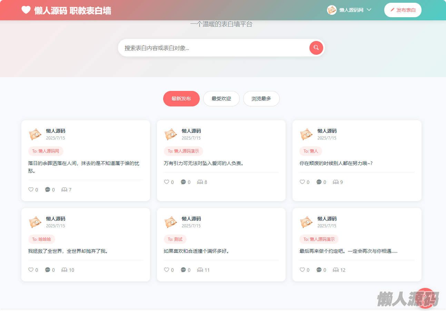
Task: Select the 浏览最多 sort tab
Action: [261, 99]
